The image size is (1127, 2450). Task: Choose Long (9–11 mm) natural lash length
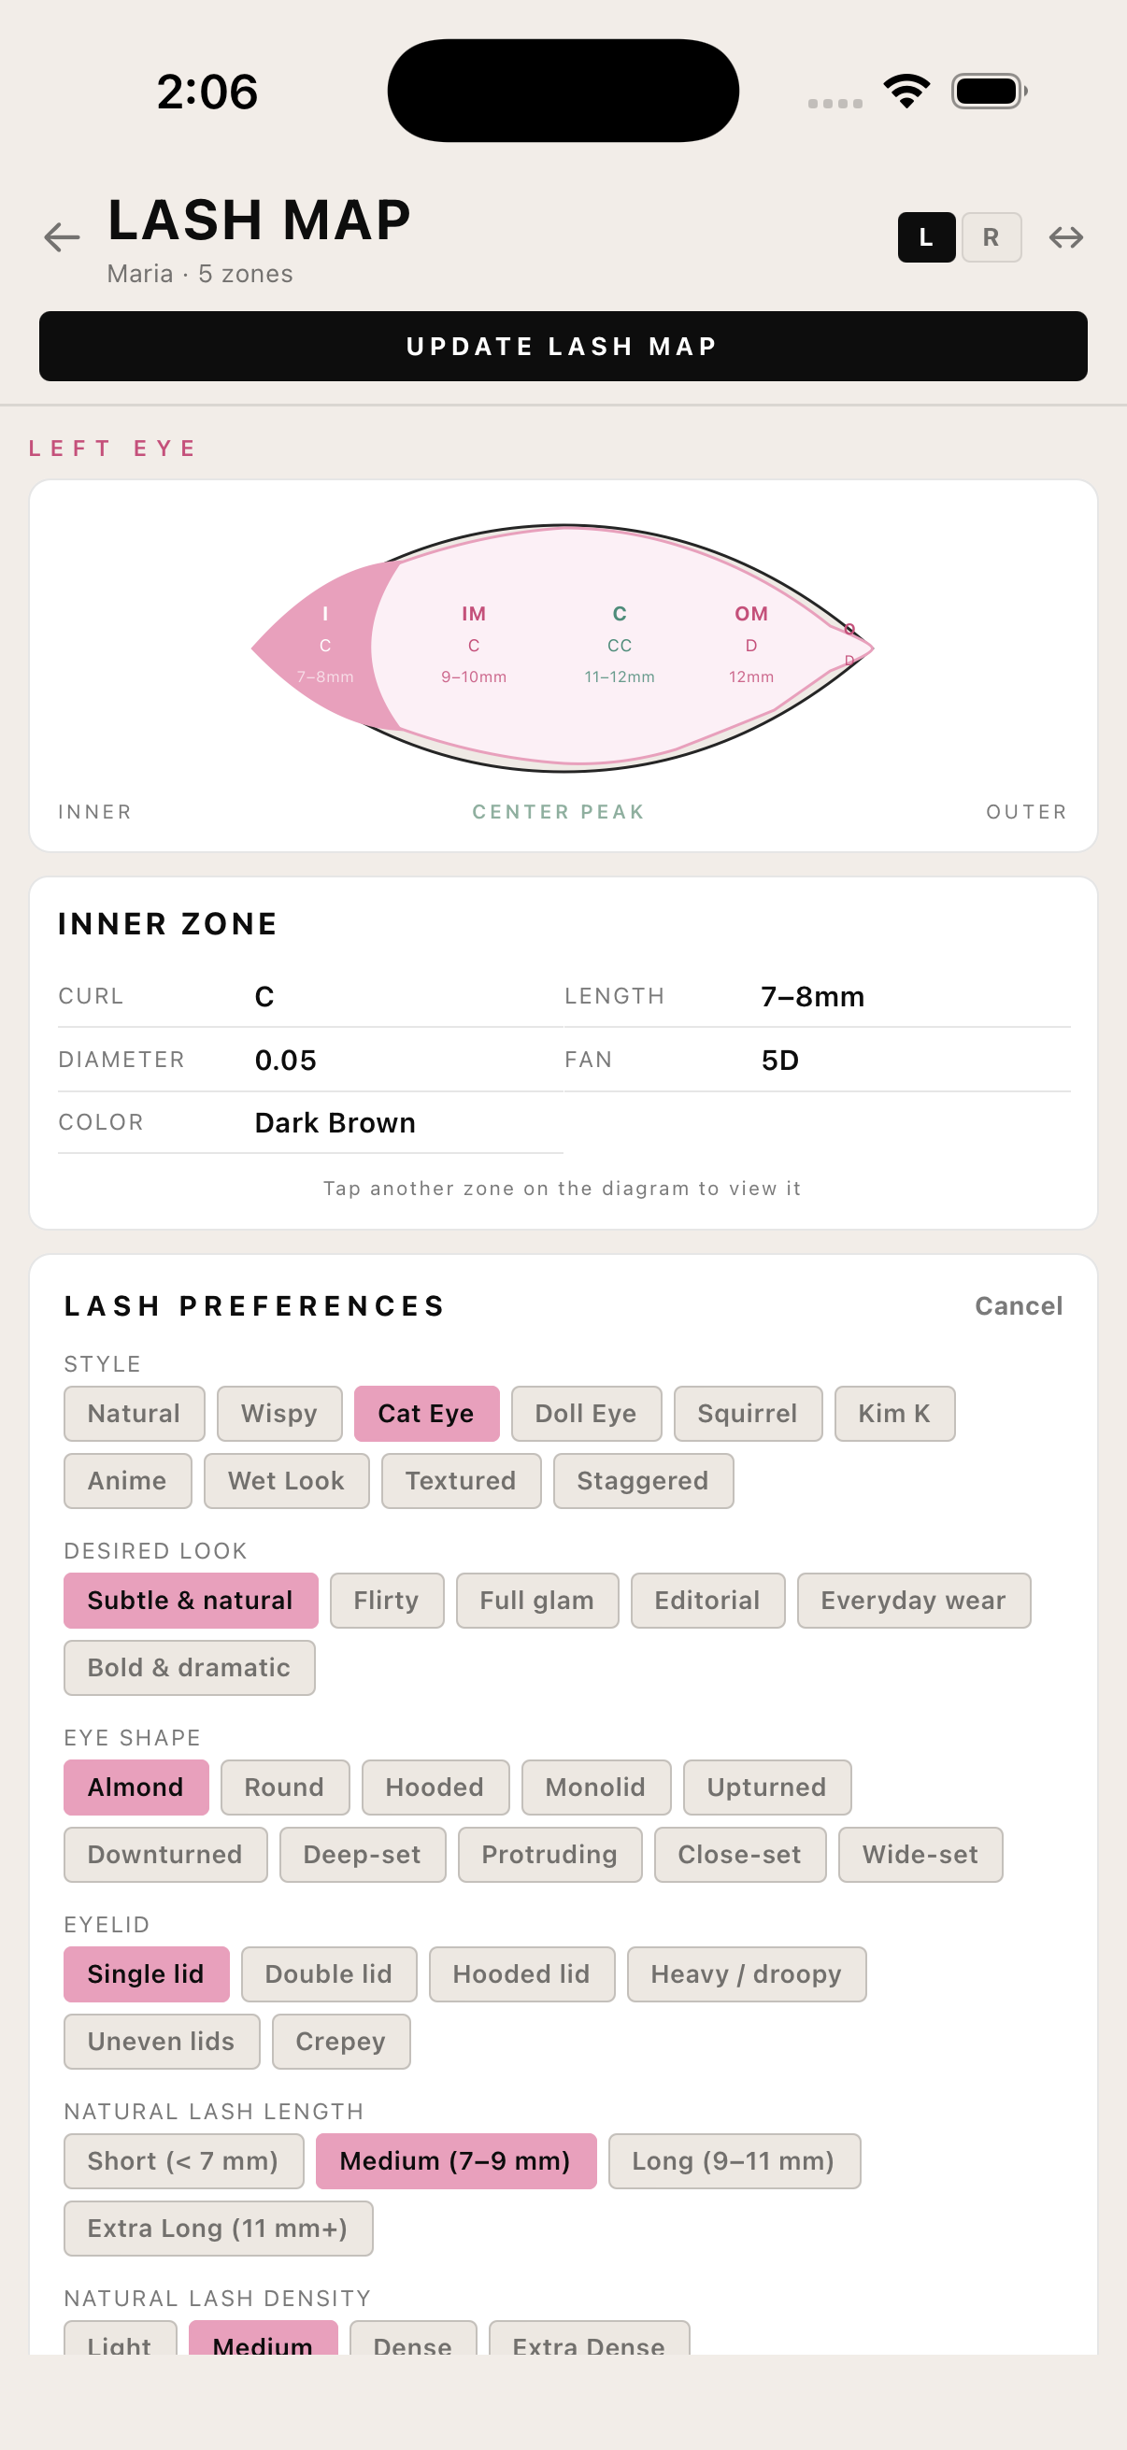(x=735, y=2160)
